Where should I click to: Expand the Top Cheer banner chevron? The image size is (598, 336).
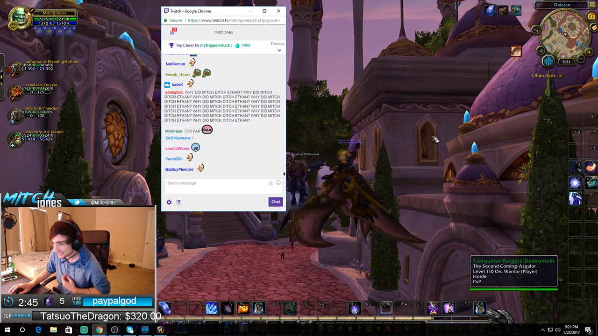click(x=279, y=50)
